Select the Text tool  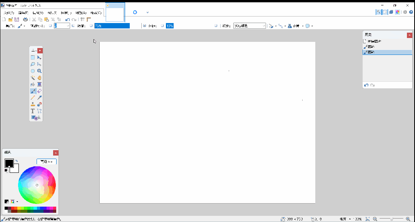[33, 111]
